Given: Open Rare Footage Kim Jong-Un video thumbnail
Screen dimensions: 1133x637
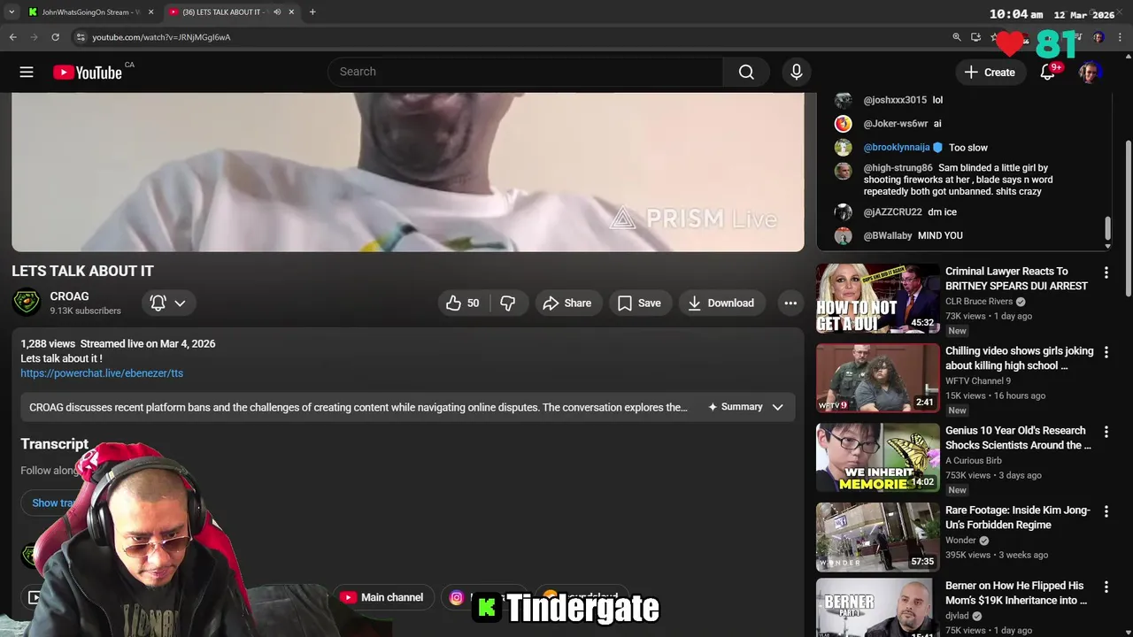Looking at the screenshot, I should point(878,537).
